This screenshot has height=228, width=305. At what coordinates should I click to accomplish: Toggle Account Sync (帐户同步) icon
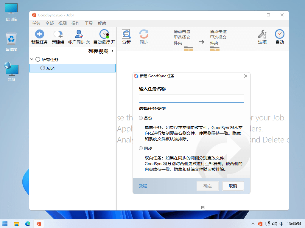pos(79,34)
